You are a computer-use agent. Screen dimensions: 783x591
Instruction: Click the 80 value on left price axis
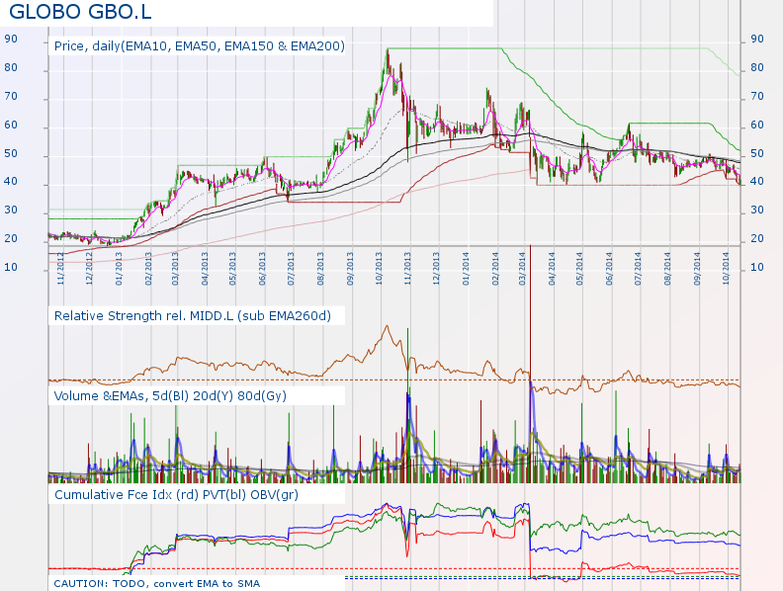coord(11,67)
